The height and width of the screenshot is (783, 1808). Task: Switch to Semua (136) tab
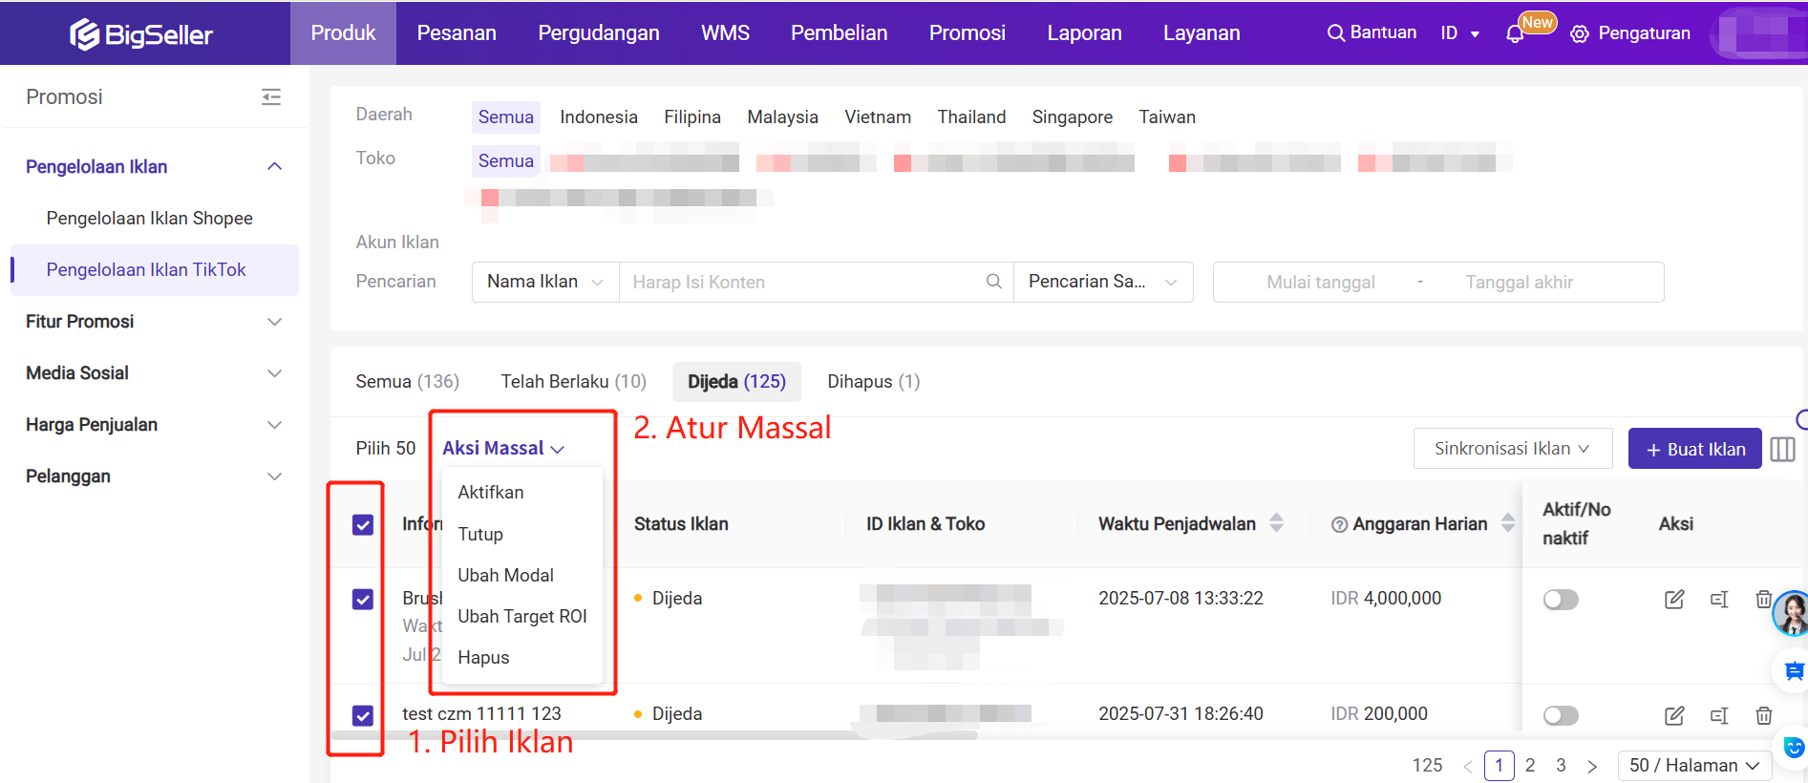[407, 382]
